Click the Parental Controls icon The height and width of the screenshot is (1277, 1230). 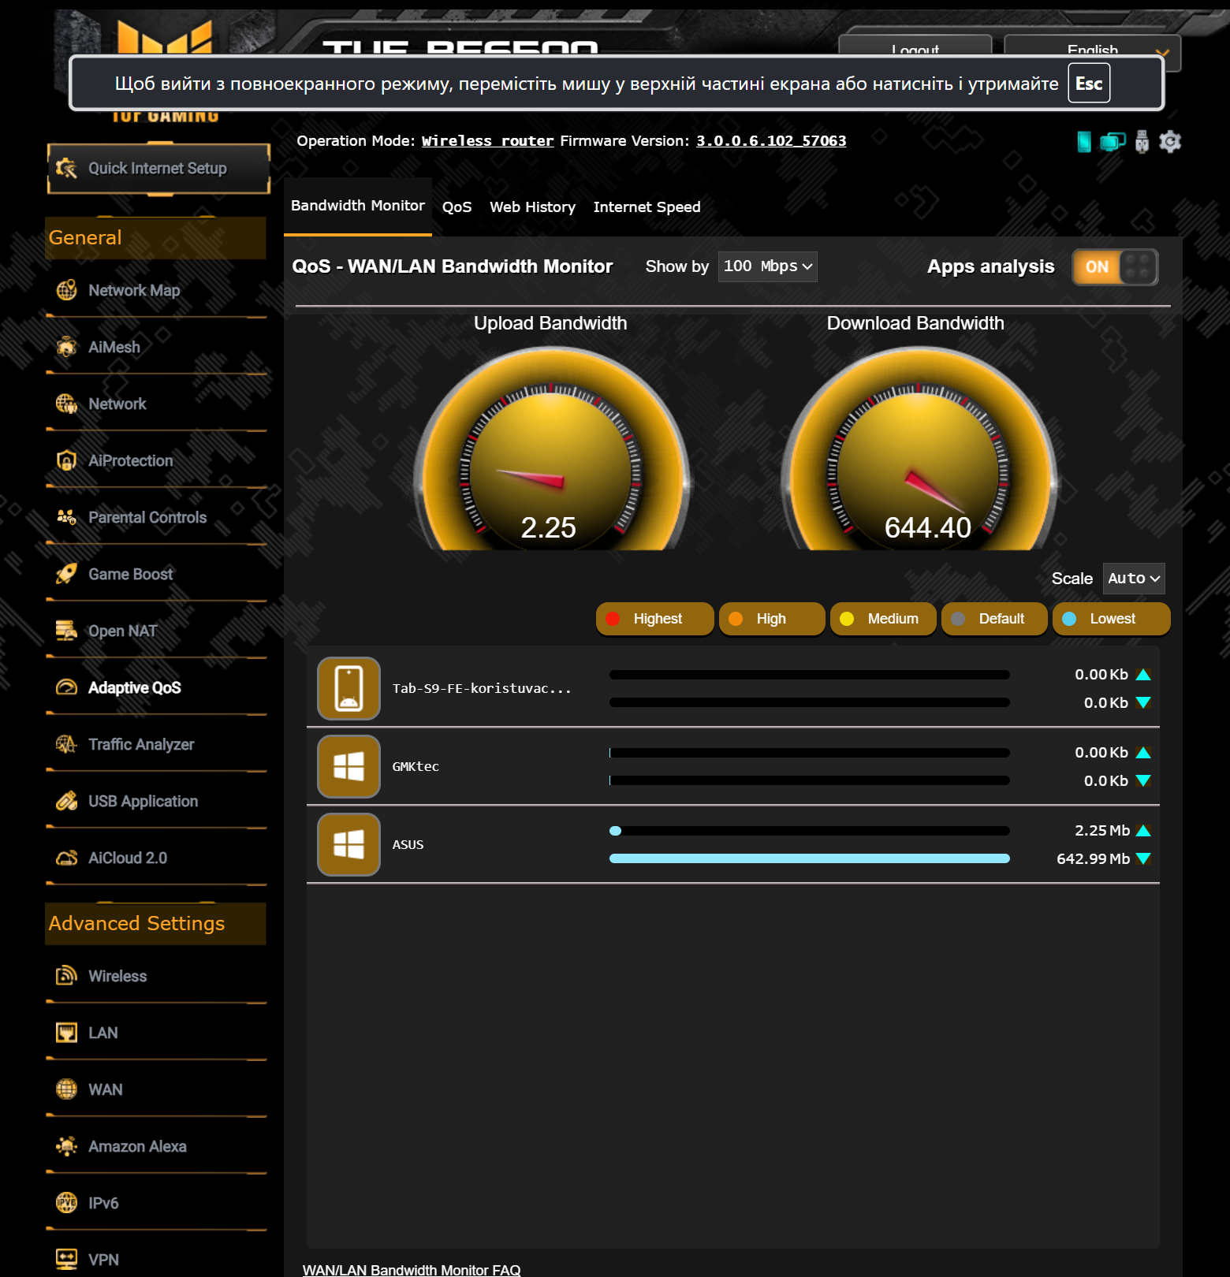(66, 517)
